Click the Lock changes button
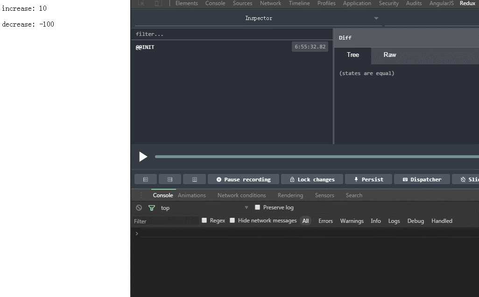479x297 pixels. point(312,180)
